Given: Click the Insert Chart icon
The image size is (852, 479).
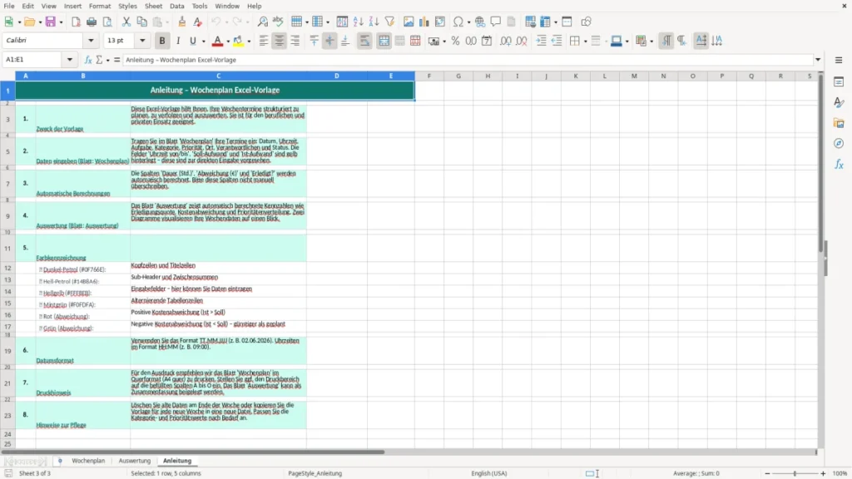Looking at the screenshot, I should (424, 22).
